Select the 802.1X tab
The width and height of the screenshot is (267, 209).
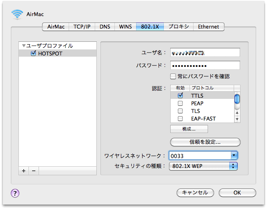tap(150, 27)
